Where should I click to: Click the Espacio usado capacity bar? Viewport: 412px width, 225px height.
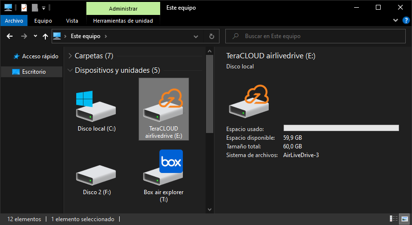coord(341,128)
